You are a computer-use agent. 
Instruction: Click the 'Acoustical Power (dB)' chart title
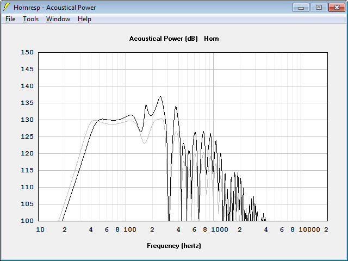point(163,39)
